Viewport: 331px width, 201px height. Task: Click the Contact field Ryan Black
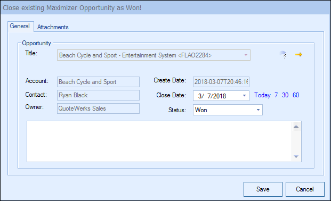tap(98, 95)
